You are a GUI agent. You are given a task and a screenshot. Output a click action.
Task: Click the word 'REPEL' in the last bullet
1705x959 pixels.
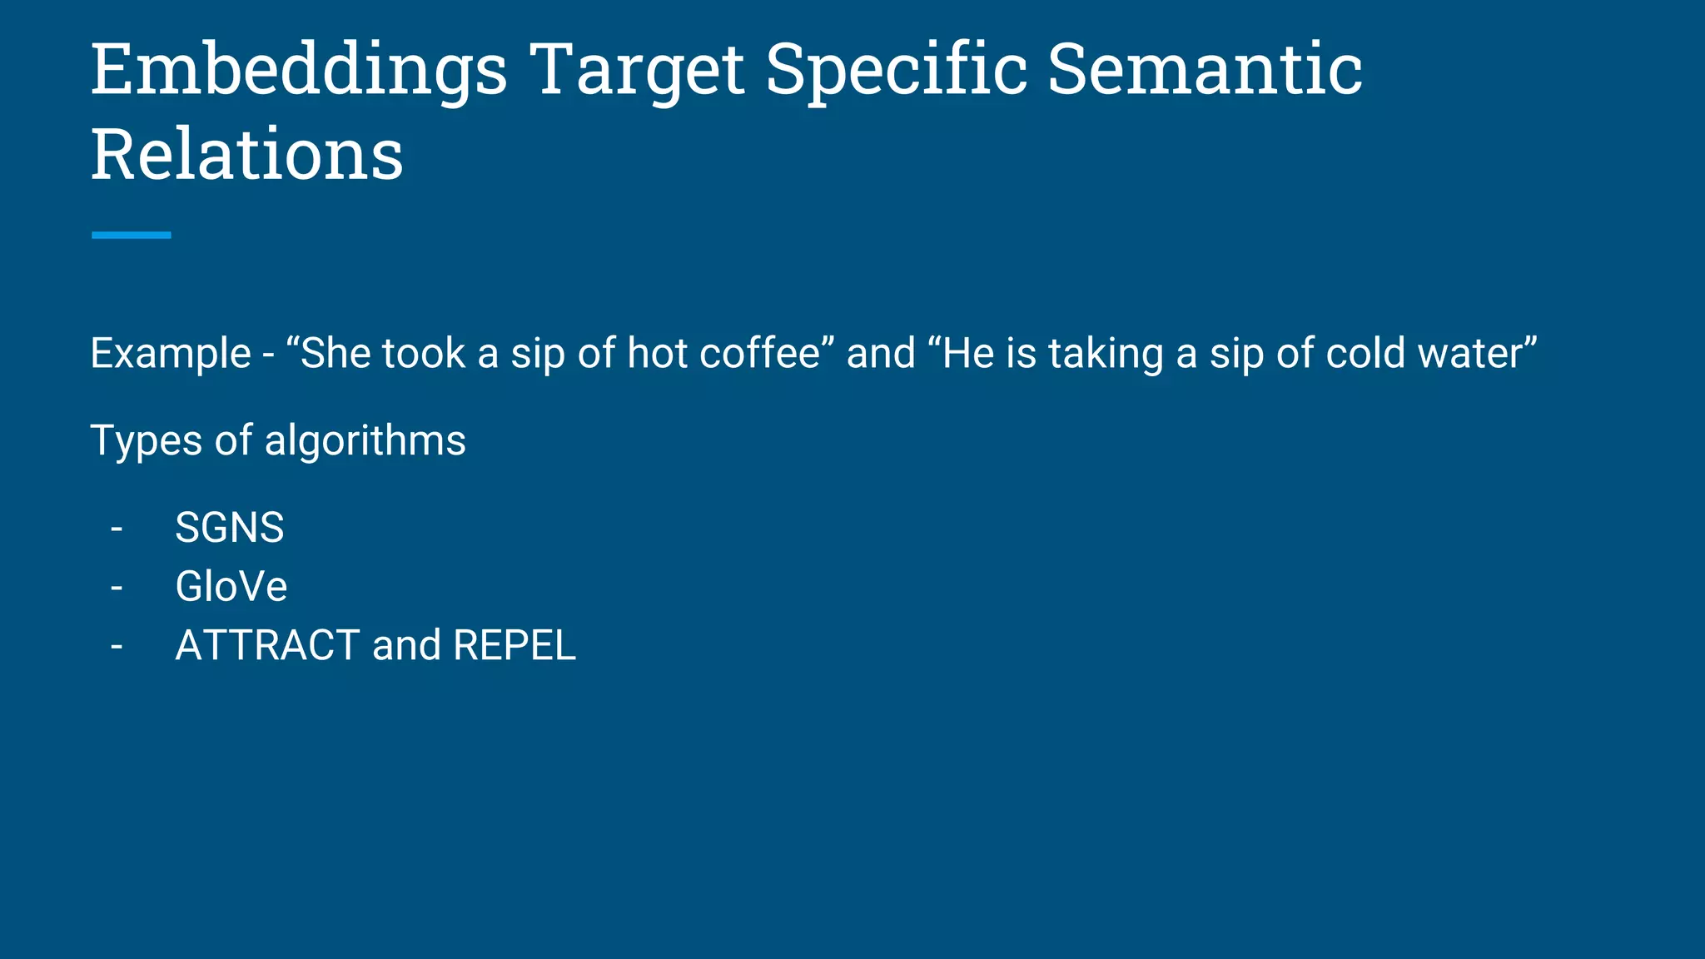[x=514, y=645]
